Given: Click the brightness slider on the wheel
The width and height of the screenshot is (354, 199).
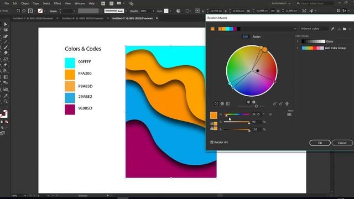Looking at the screenshot, I should click(252, 106).
